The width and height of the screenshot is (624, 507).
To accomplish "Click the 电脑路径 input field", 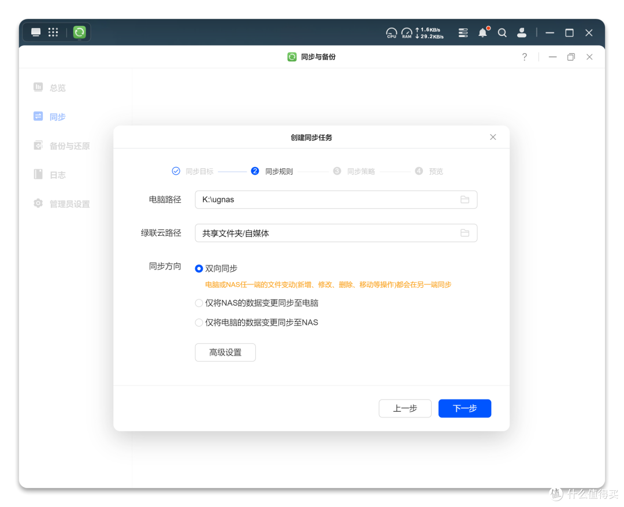I will (x=336, y=199).
